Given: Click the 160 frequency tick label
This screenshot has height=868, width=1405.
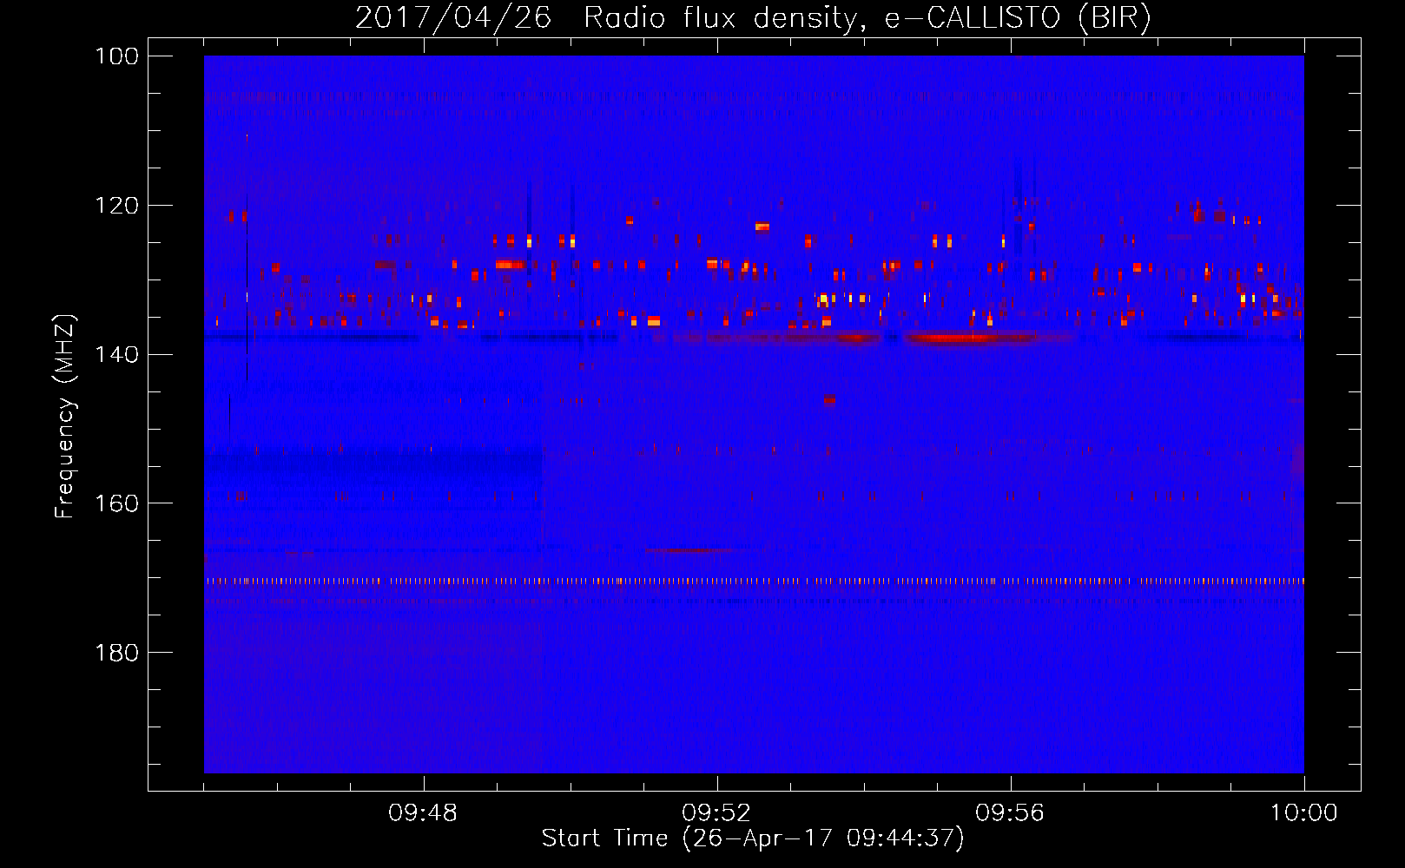Looking at the screenshot, I should click(x=117, y=503).
